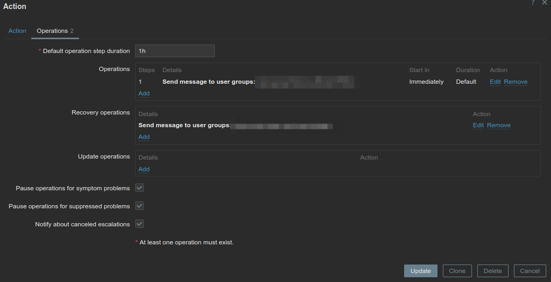The height and width of the screenshot is (282, 551).
Task: Add a new update operation
Action: pyautogui.click(x=144, y=169)
